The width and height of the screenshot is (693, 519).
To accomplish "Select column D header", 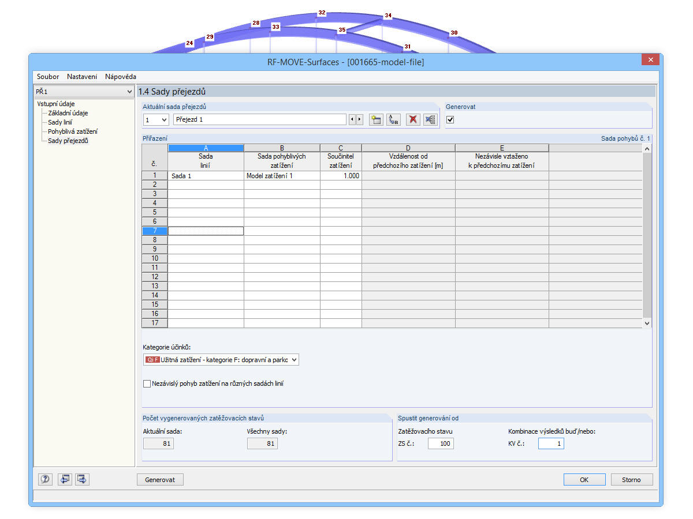I will [x=408, y=148].
